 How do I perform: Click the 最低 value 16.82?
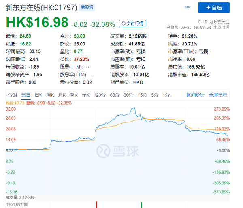pyautogui.click(x=25, y=44)
